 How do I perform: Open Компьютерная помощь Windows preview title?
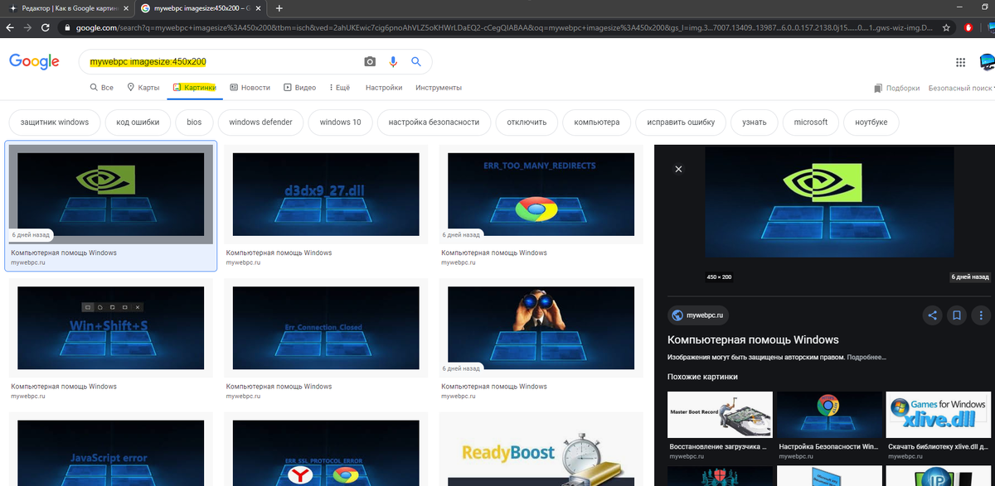[x=753, y=339]
